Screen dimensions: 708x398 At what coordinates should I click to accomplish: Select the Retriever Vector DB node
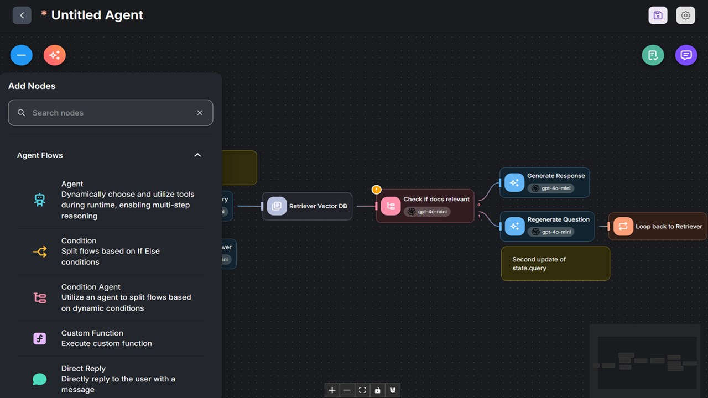[307, 206]
